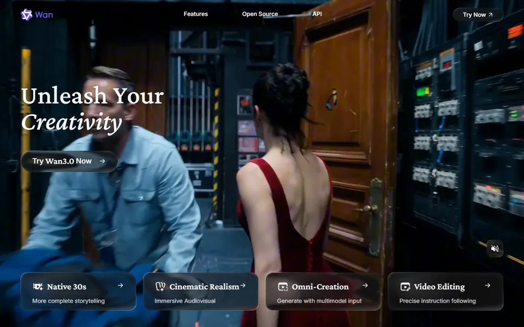The width and height of the screenshot is (524, 327).
Task: Click the arrow on Video Editing card
Action: 487,285
